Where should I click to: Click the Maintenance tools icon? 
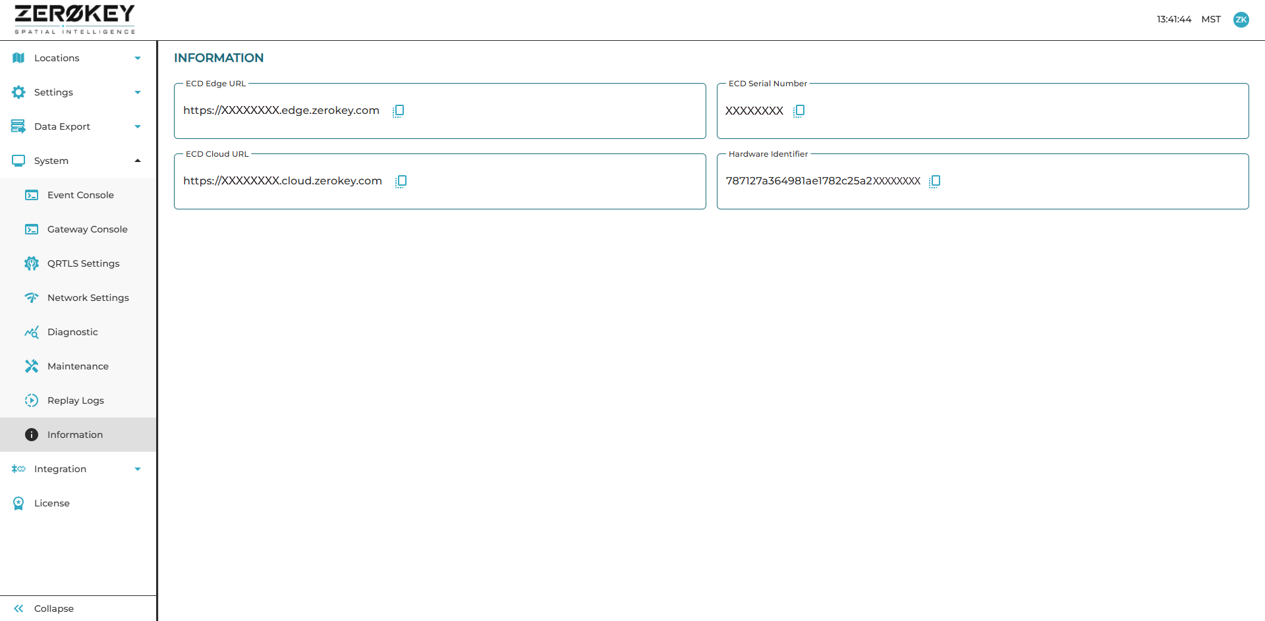[x=31, y=366]
